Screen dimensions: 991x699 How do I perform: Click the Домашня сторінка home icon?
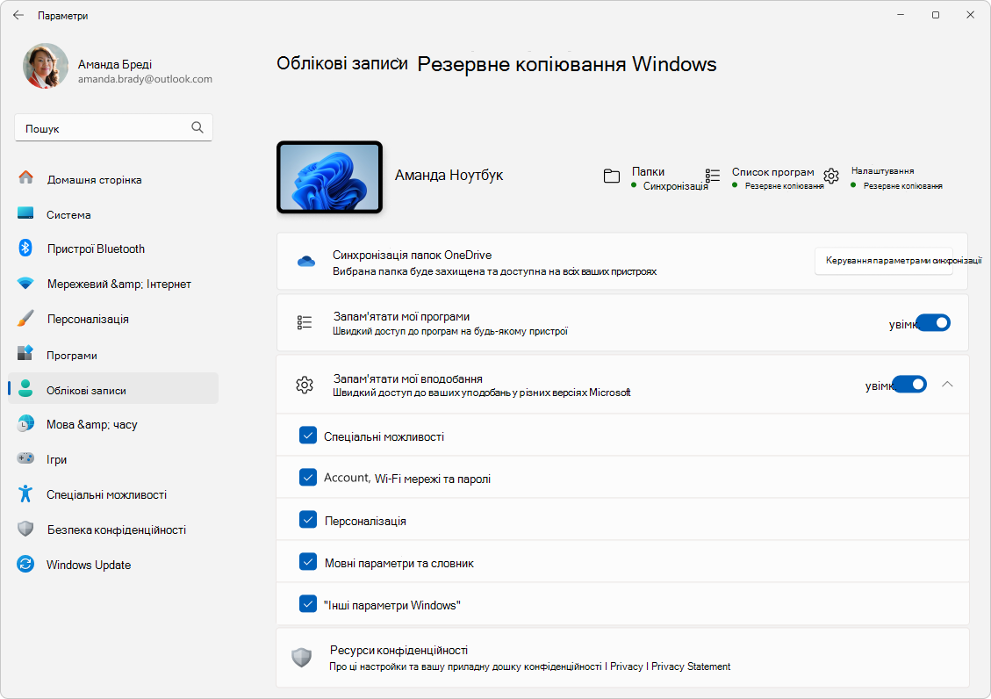26,177
